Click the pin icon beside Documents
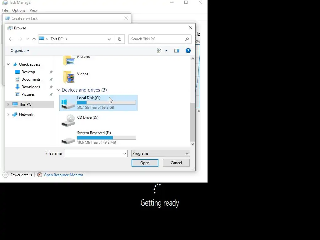Image resolution: width=320 pixels, height=240 pixels. [x=51, y=79]
